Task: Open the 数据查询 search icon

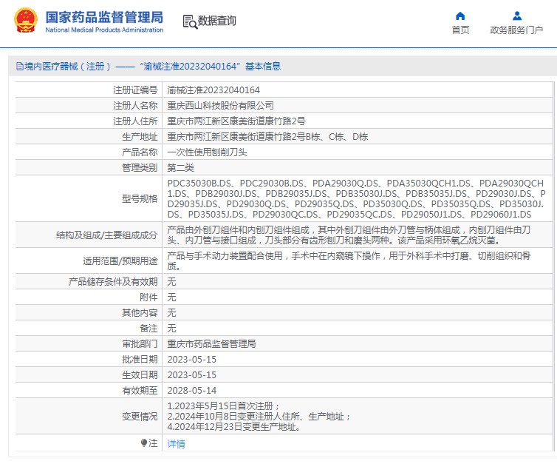Action: tap(190, 21)
